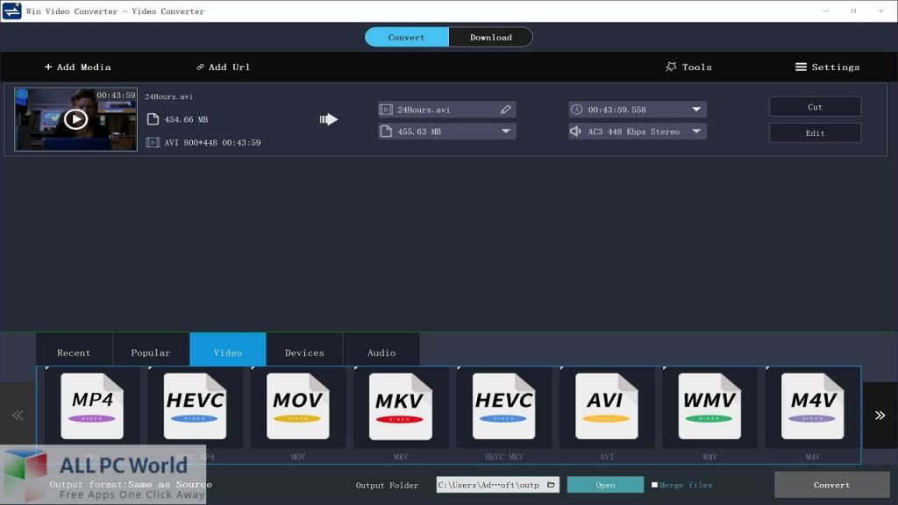Viewport: 898px width, 505px height.
Task: Select the WMV format icon
Action: (x=709, y=406)
